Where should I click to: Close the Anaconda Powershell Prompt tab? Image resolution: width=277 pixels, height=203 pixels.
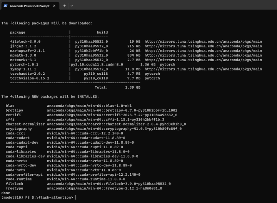[x=54, y=6]
